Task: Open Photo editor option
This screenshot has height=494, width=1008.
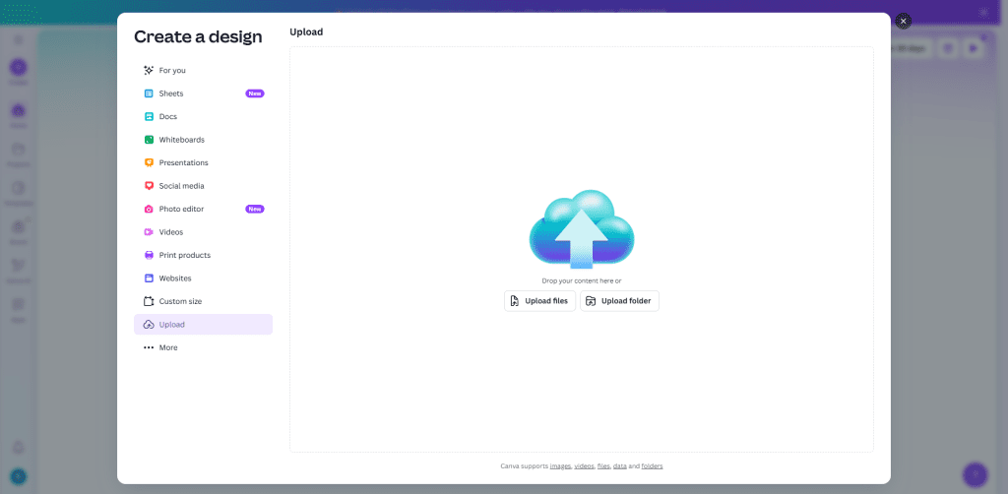Action: click(x=203, y=209)
